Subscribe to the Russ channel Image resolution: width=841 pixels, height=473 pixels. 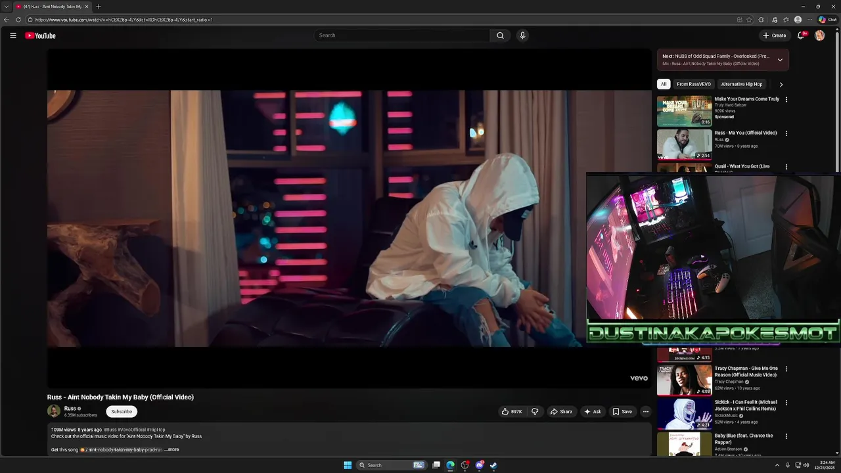point(122,412)
